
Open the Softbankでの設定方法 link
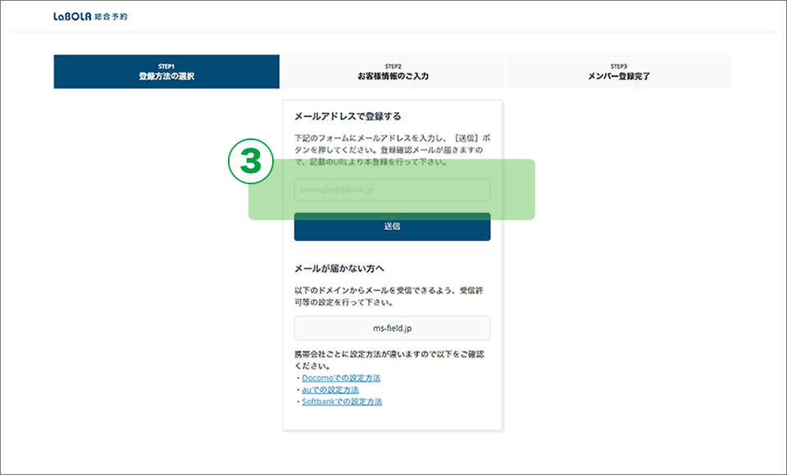pos(342,402)
